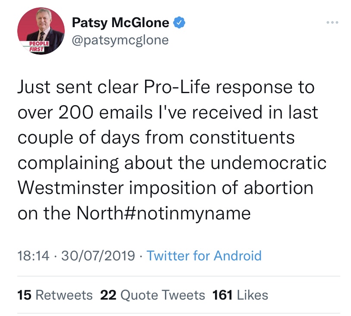Go to the @patsymcglone handle
The width and height of the screenshot is (351, 316).
[120, 40]
